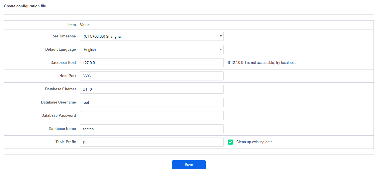Click the Database Username input
This screenshot has height=173, width=378.
(x=152, y=102)
